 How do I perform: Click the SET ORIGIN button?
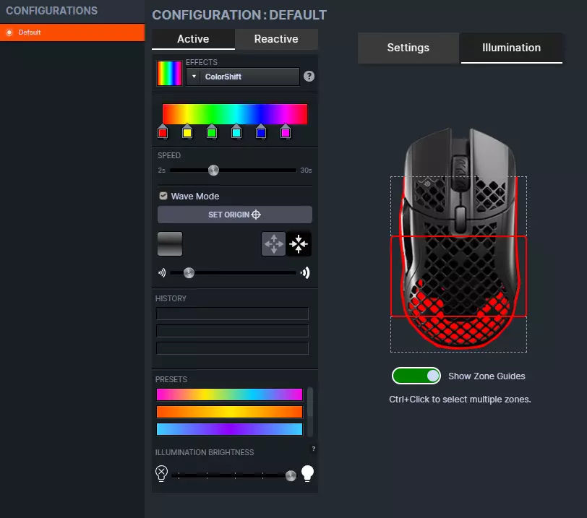(x=235, y=215)
